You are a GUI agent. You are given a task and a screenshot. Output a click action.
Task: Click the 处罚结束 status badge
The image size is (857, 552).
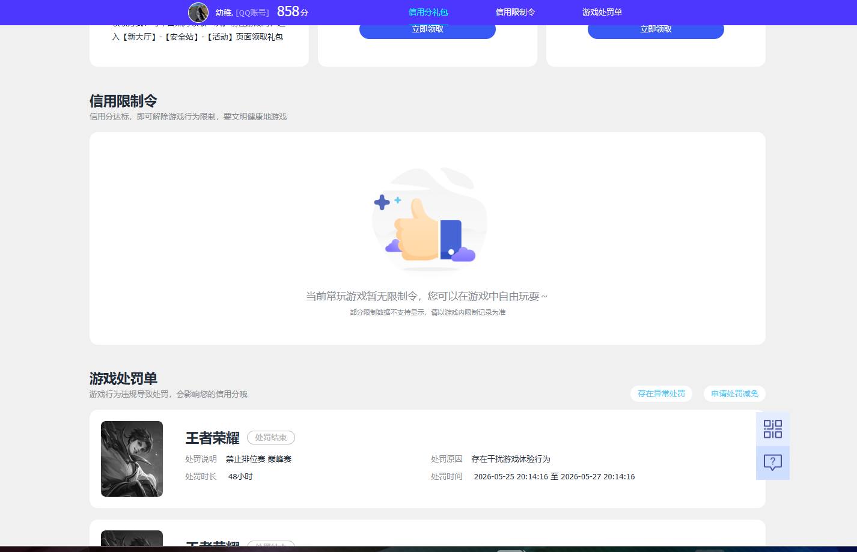point(271,438)
